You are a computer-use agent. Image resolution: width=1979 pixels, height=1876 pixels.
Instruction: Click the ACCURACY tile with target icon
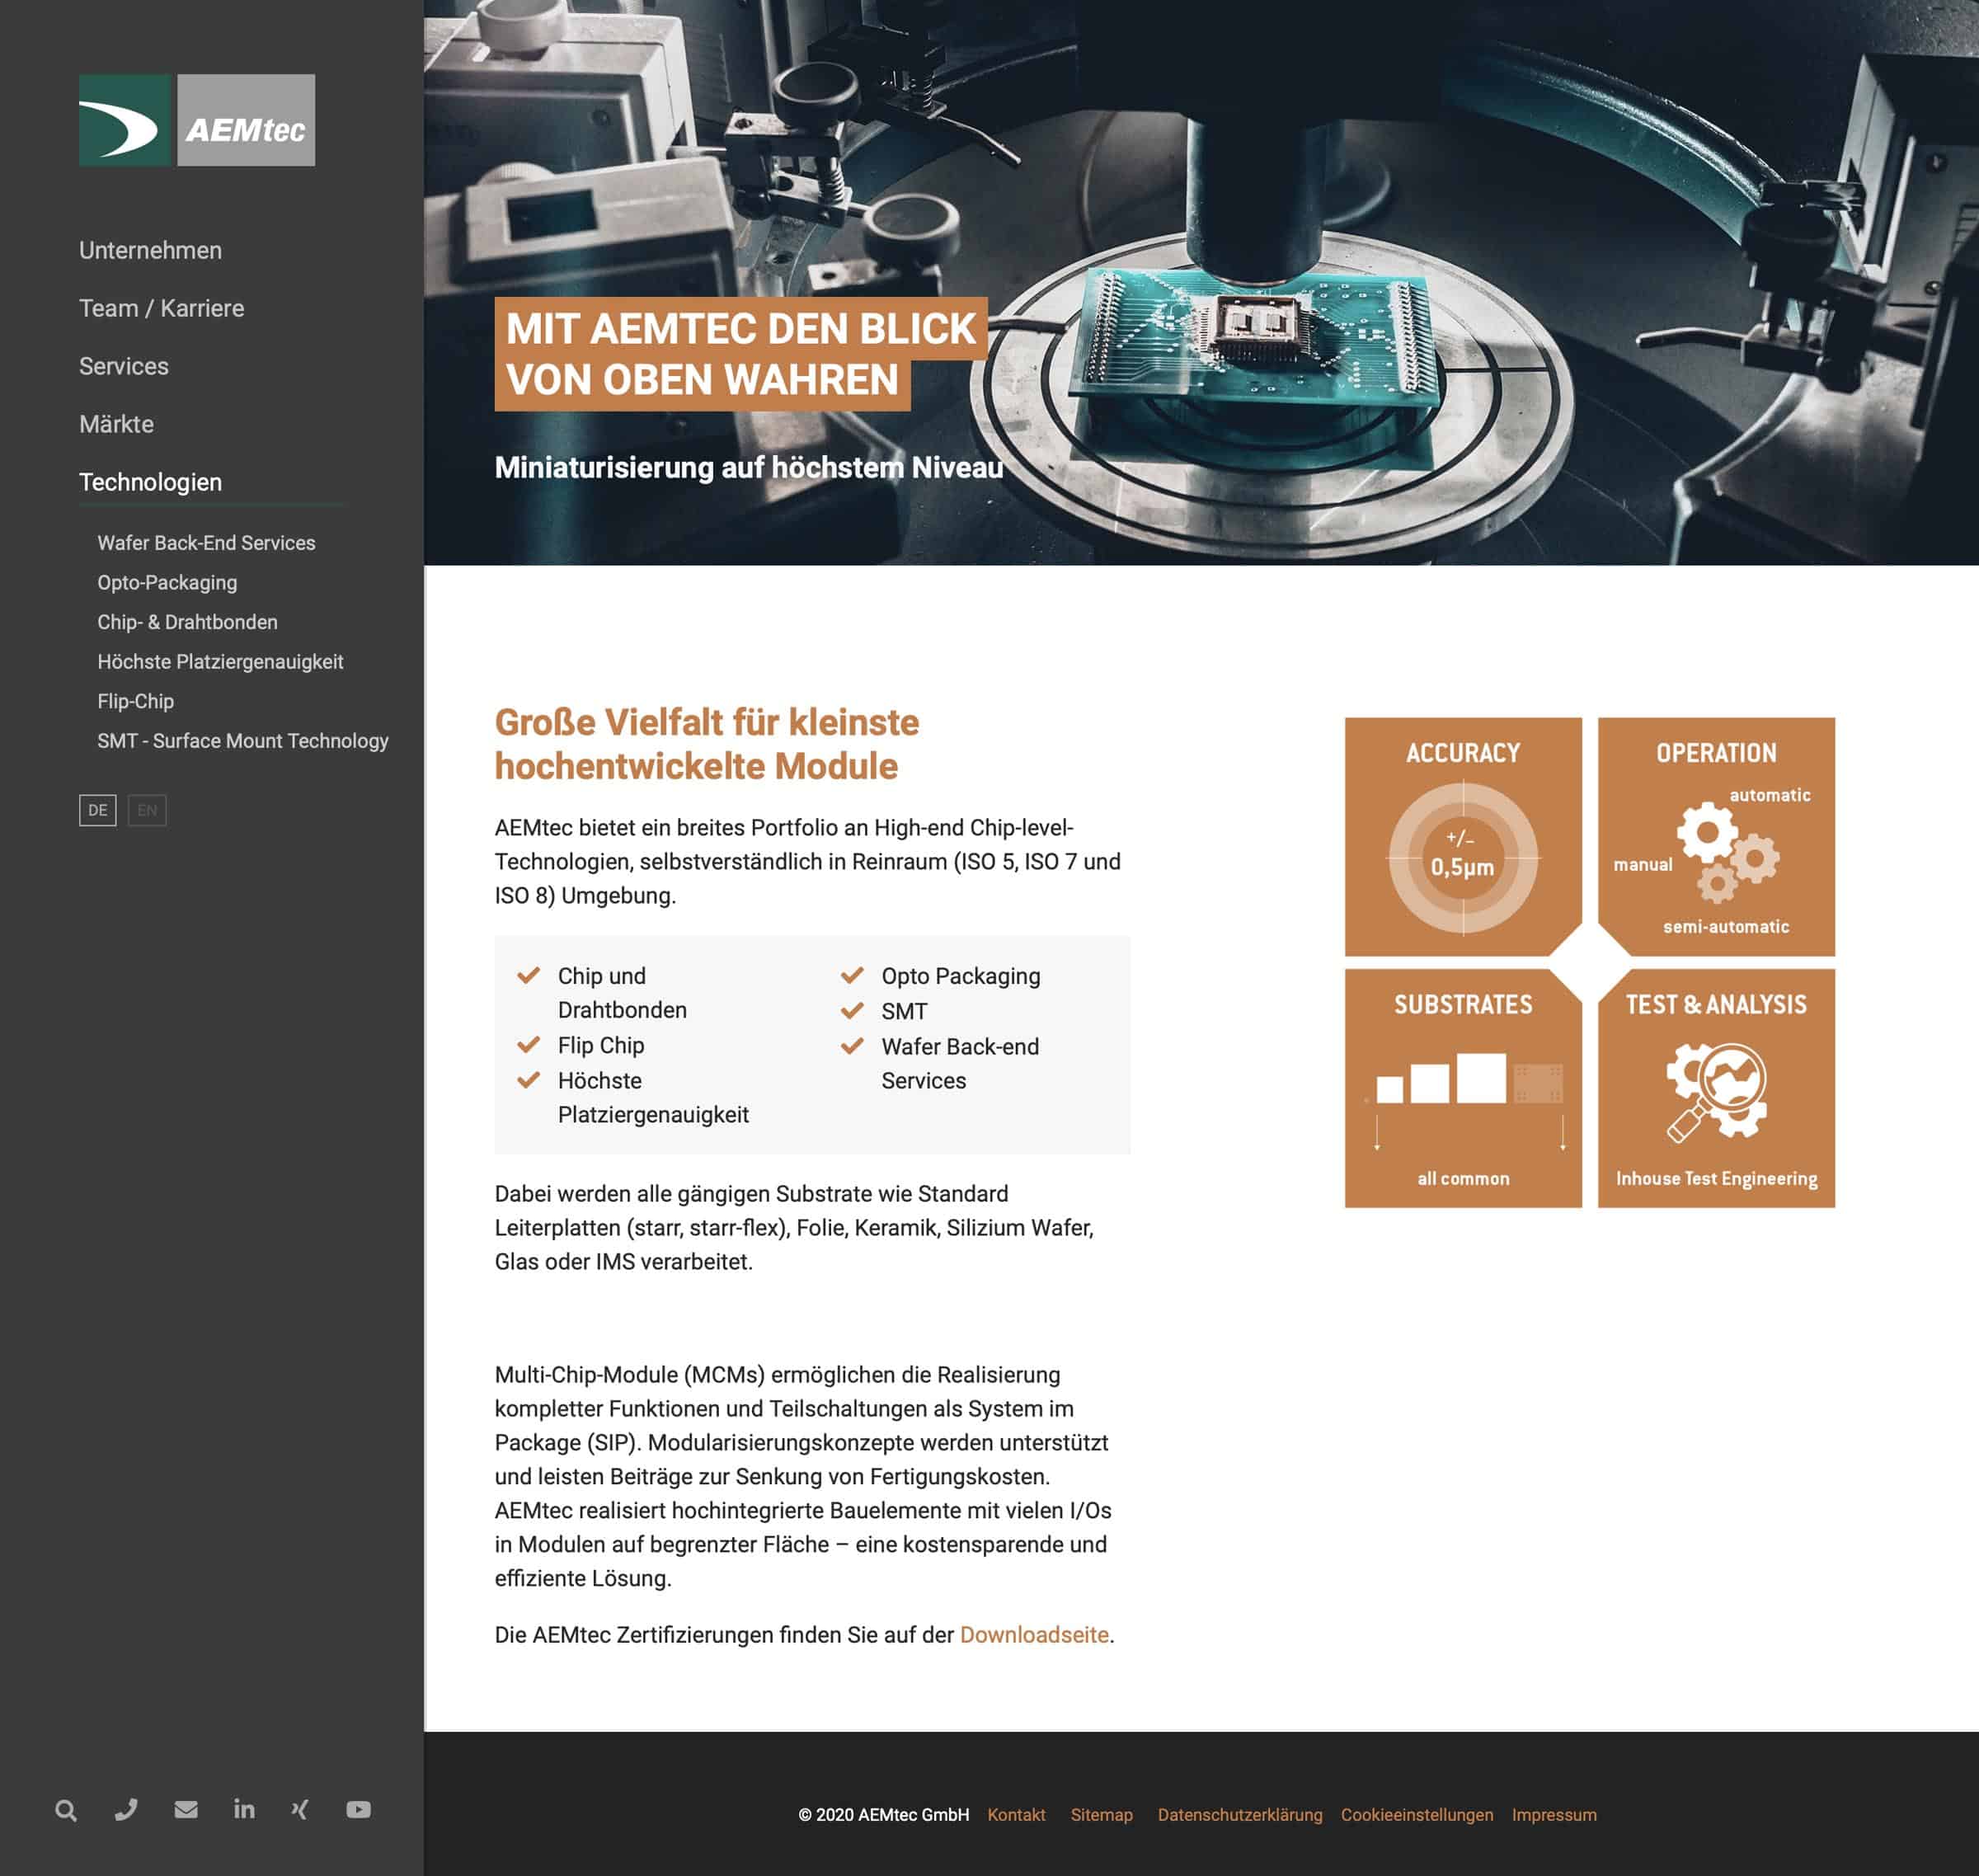[1463, 836]
